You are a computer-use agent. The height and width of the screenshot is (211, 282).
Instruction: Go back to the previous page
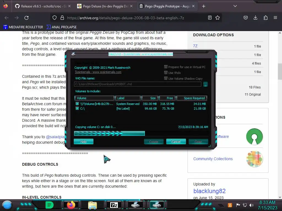[7, 18]
